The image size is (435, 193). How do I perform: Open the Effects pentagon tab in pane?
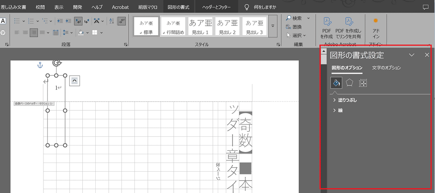[x=349, y=83]
